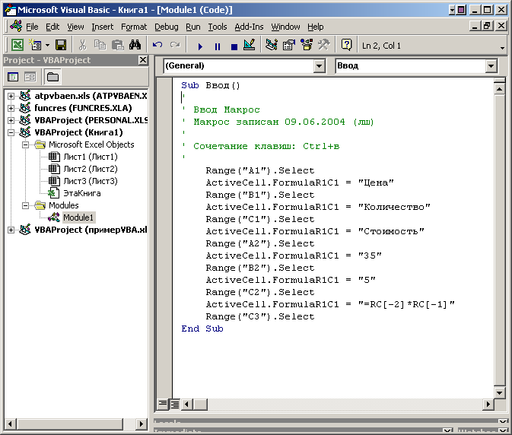Image resolution: width=512 pixels, height=435 pixels.
Task: Open the Format menu
Action: click(x=134, y=27)
